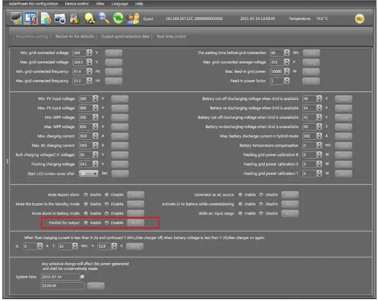Open the SolarPower Pro configuration menu

point(33,4)
